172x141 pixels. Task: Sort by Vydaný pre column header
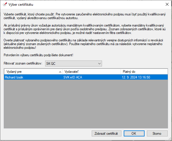33,72
